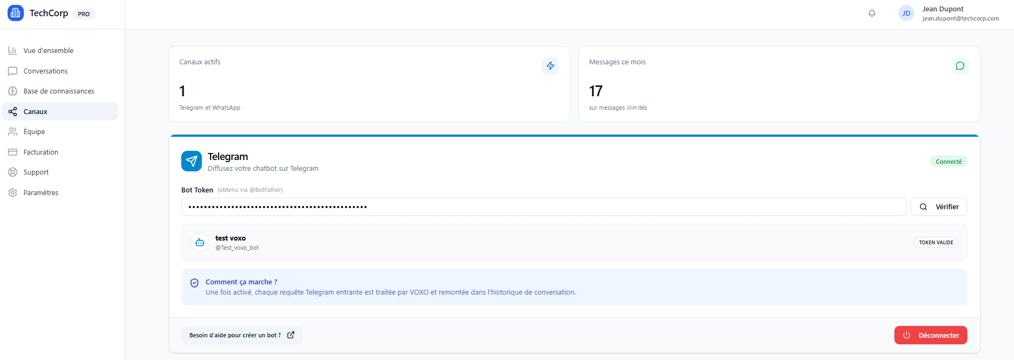The image size is (1014, 360).
Task: Click the Telegram section heading
Action: 228,157
